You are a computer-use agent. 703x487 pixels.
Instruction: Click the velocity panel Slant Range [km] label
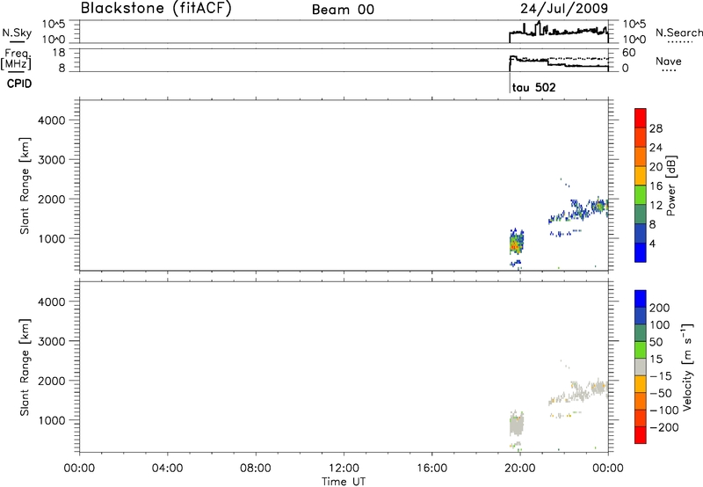coord(25,367)
